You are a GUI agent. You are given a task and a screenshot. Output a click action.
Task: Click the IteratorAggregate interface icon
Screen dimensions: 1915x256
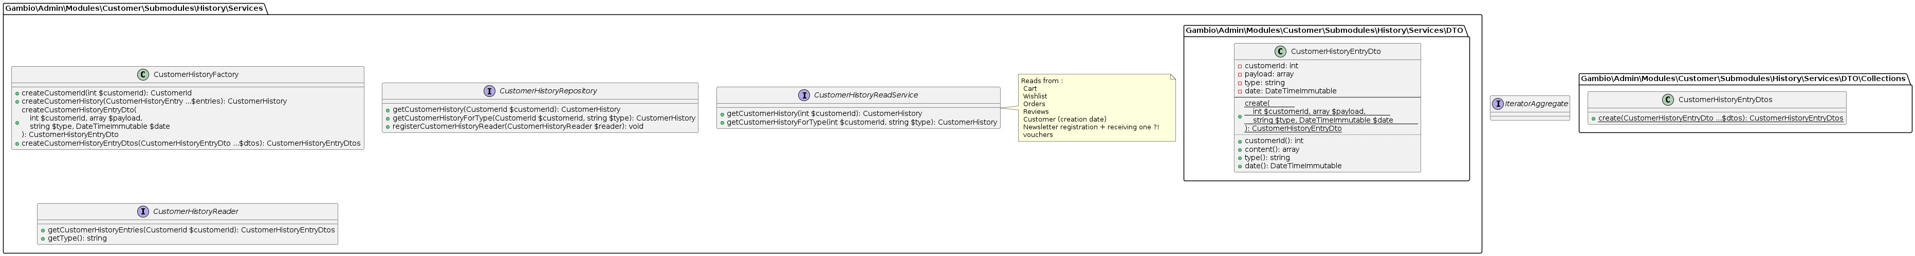[1497, 104]
